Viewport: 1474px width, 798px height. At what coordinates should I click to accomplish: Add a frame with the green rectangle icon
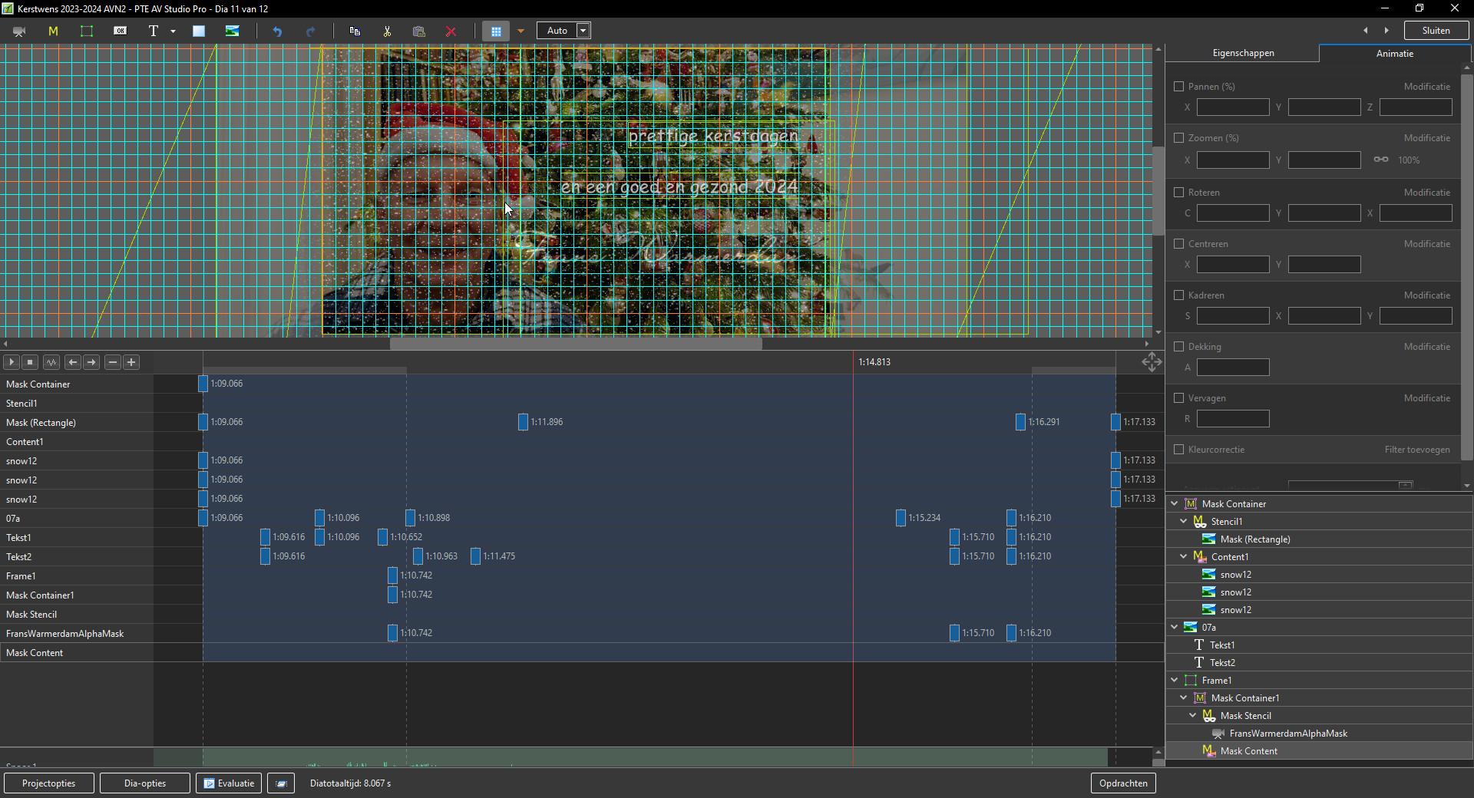coord(87,31)
